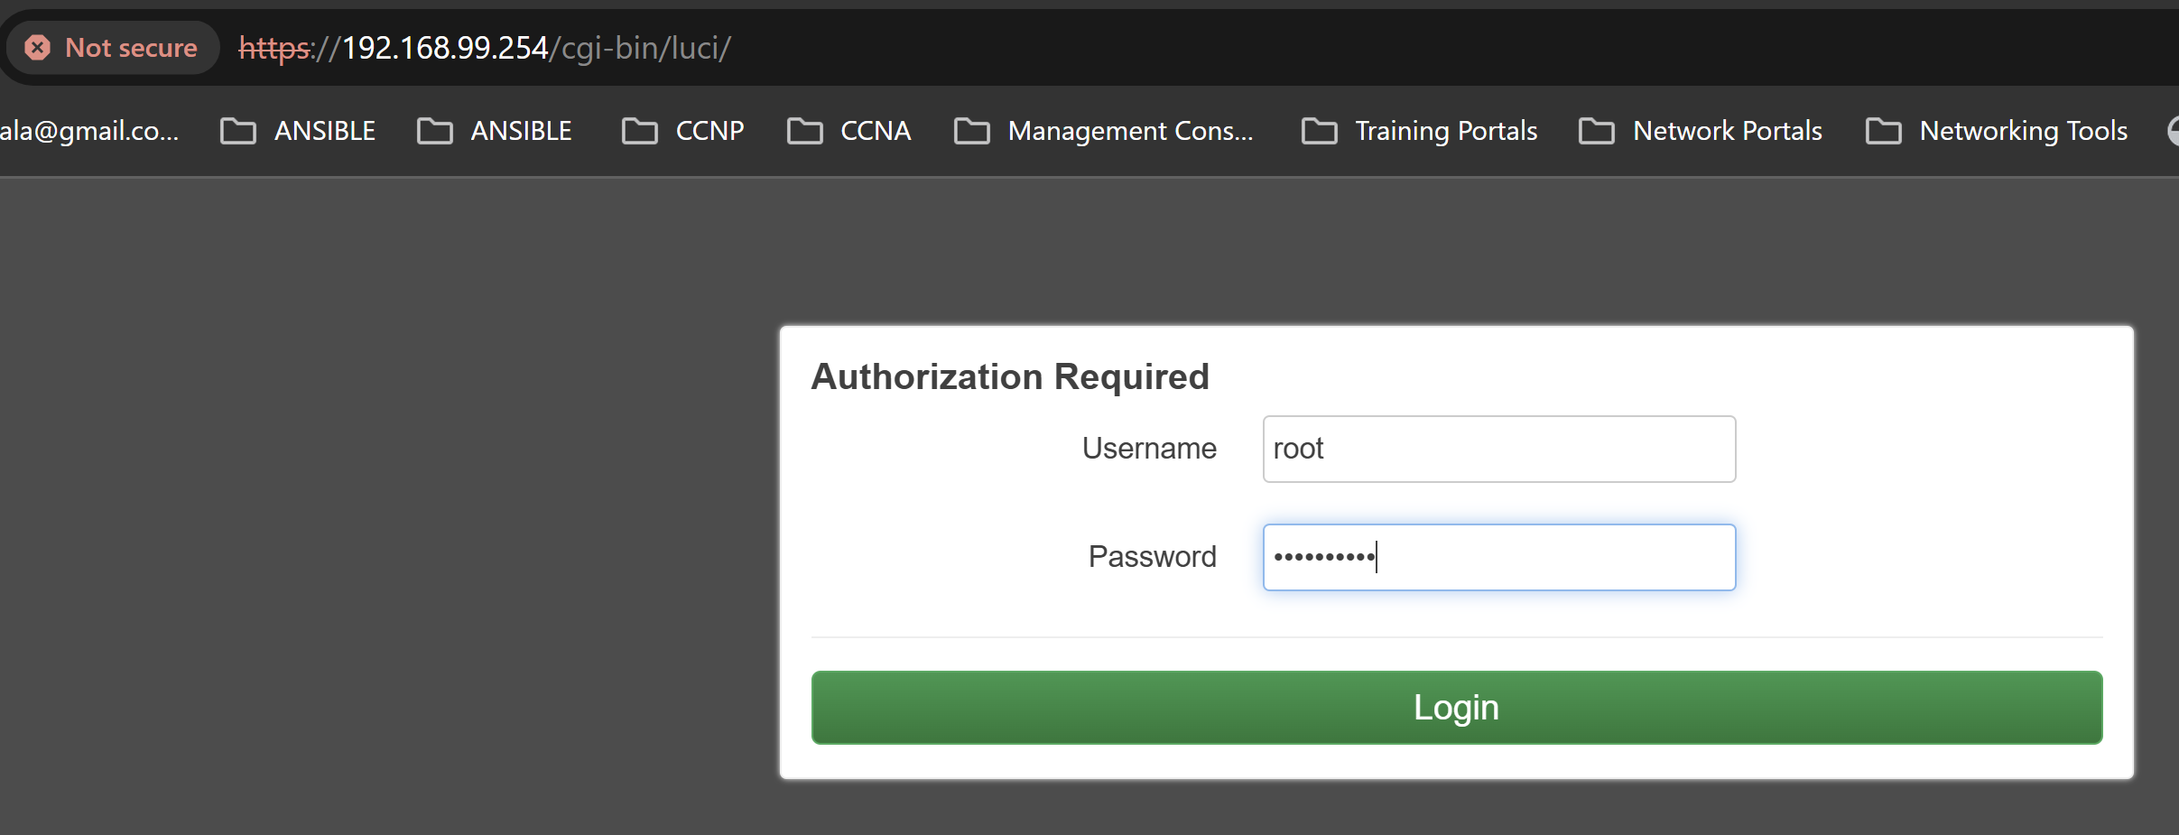Click the Password label
Image resolution: width=2179 pixels, height=835 pixels.
click(x=1153, y=557)
